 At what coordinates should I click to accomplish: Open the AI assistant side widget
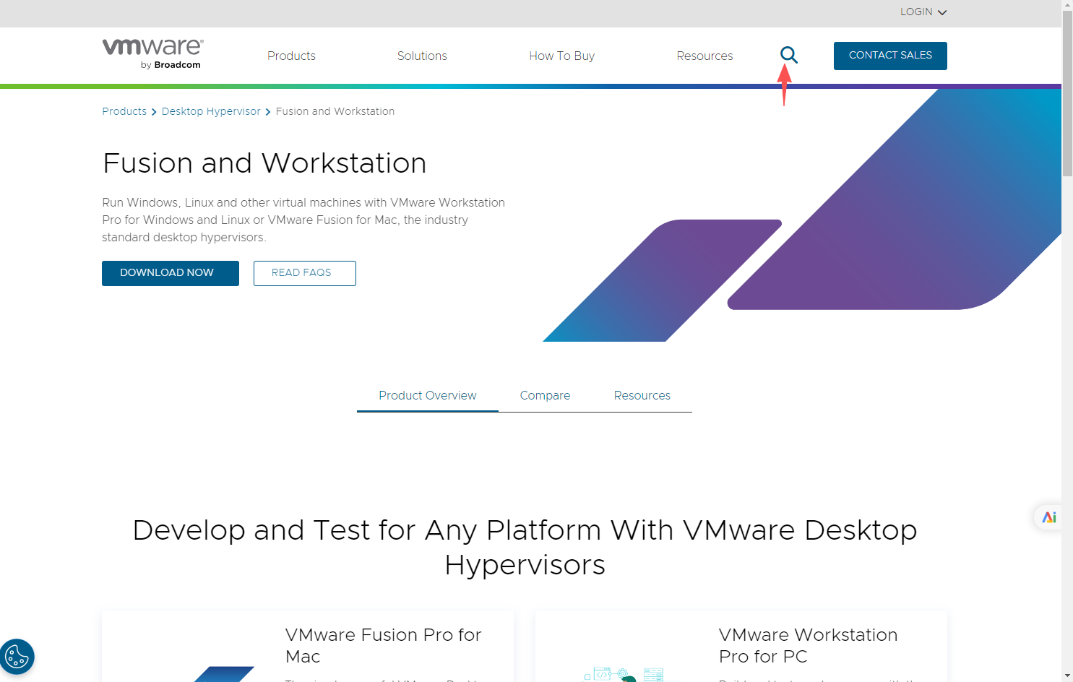click(x=1049, y=517)
